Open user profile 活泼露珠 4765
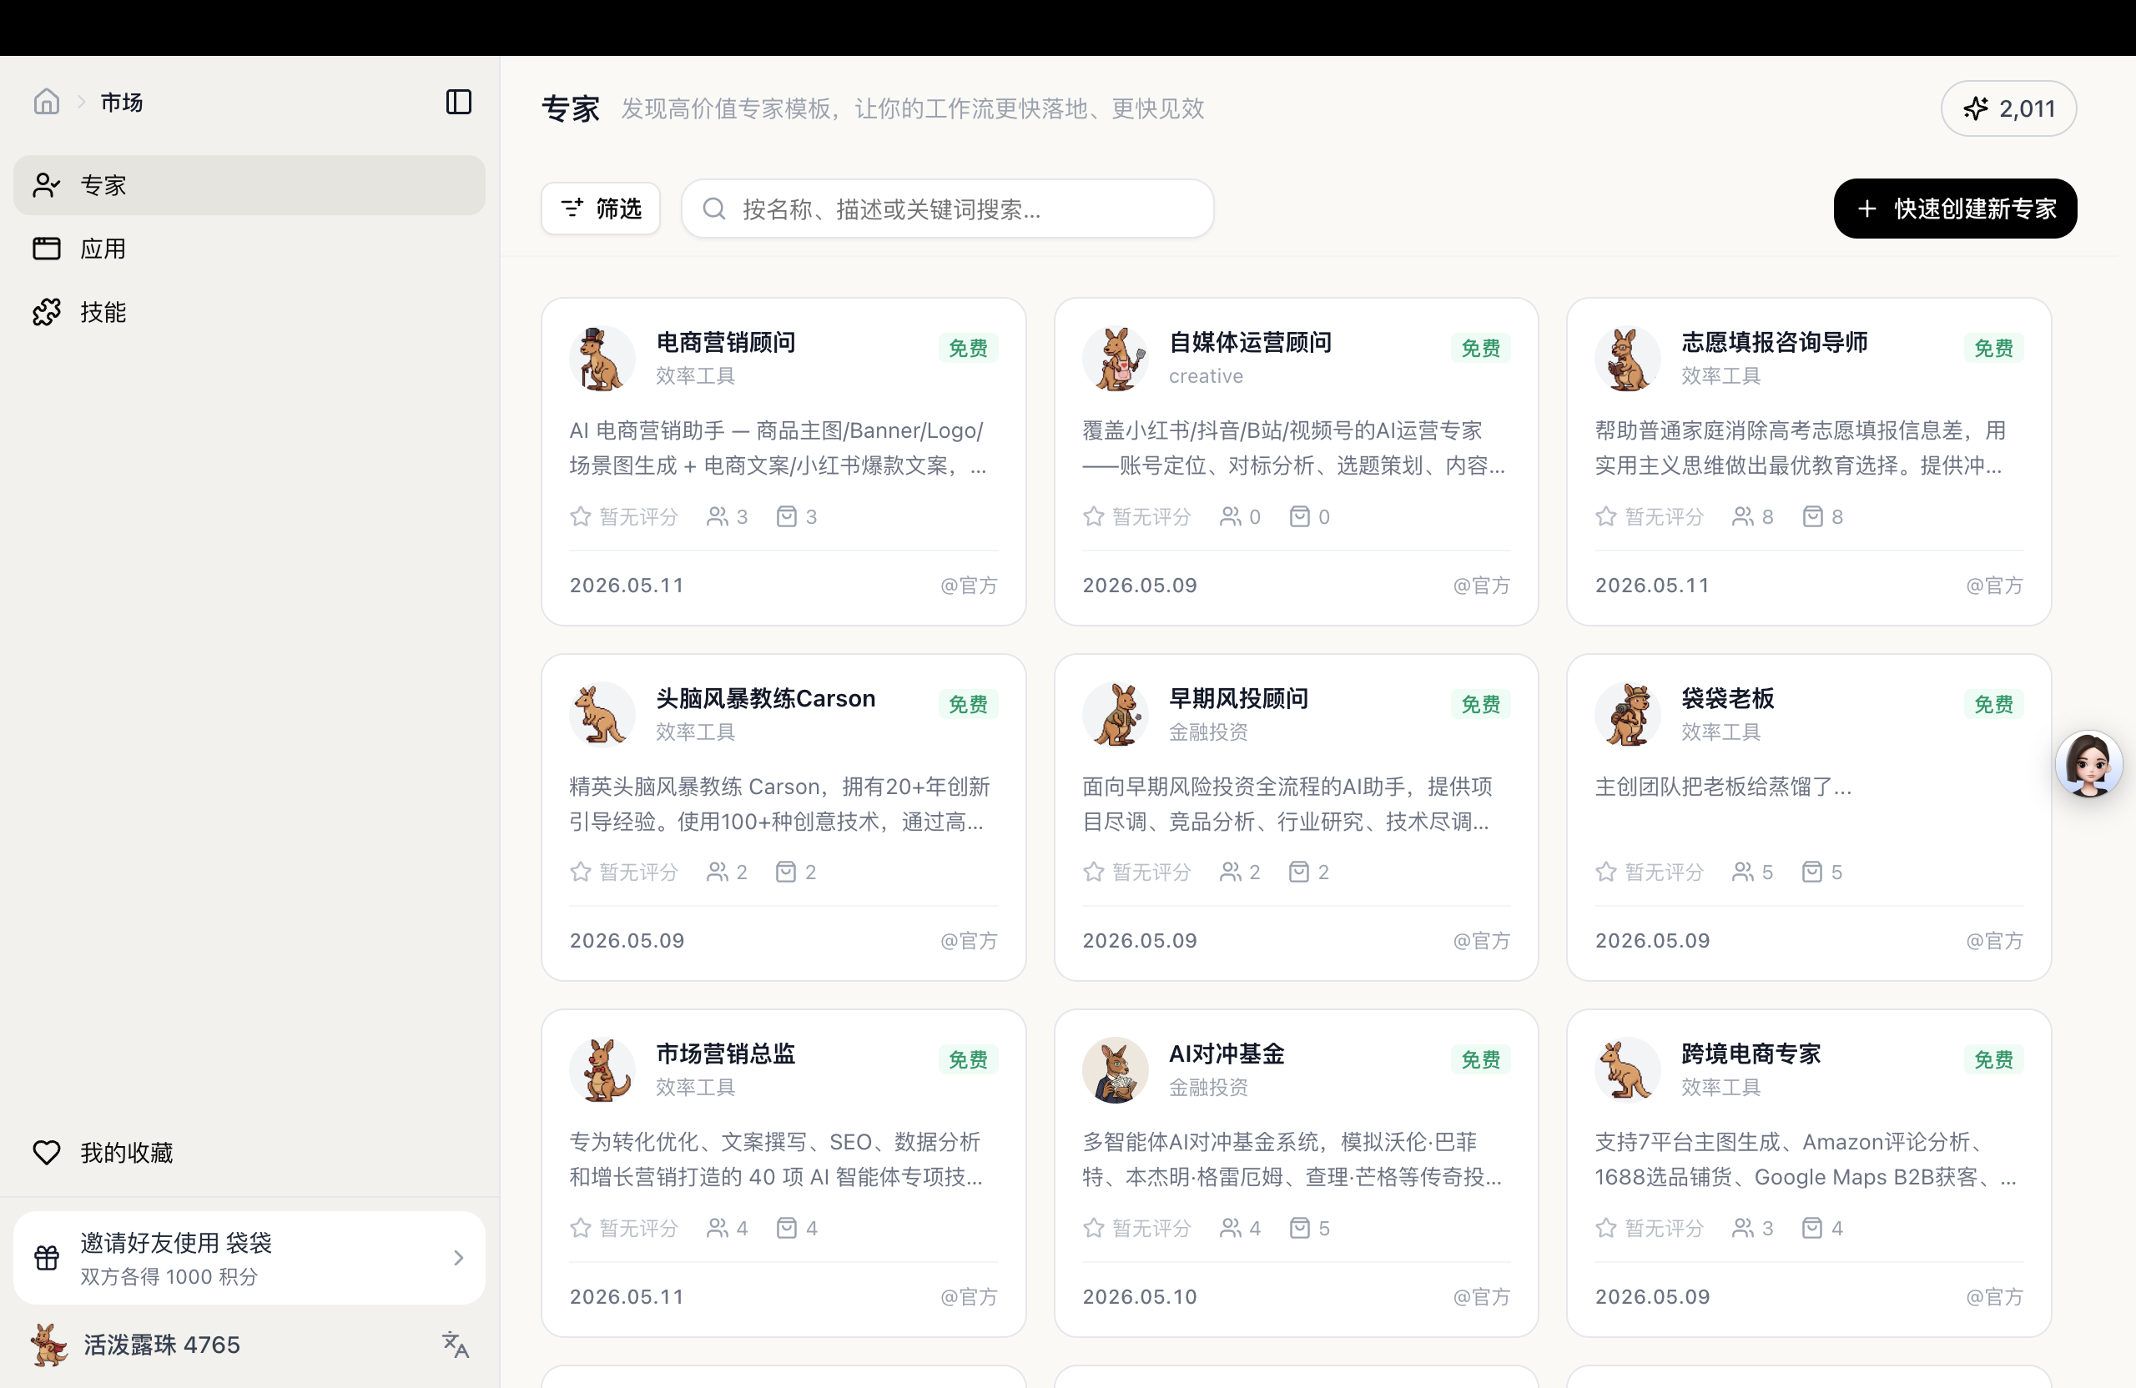This screenshot has width=2136, height=1388. click(162, 1344)
